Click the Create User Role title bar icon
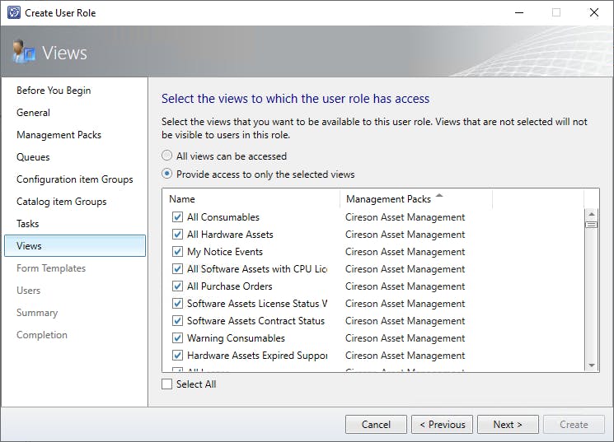Image resolution: width=614 pixels, height=442 pixels. pyautogui.click(x=14, y=12)
